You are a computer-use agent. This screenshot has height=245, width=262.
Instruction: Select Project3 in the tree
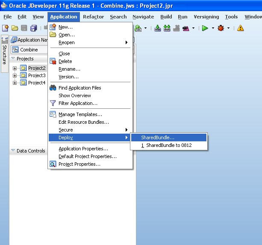37,75
